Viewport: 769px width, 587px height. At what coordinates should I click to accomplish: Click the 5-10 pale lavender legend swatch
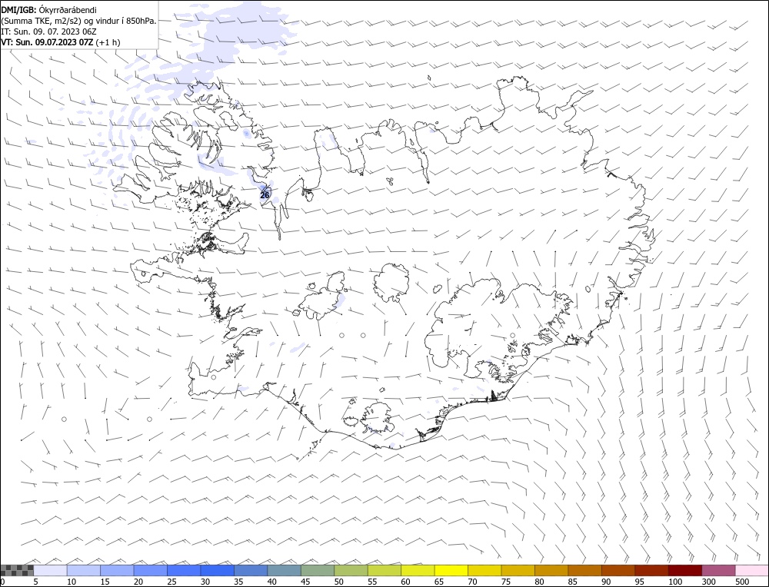point(50,570)
